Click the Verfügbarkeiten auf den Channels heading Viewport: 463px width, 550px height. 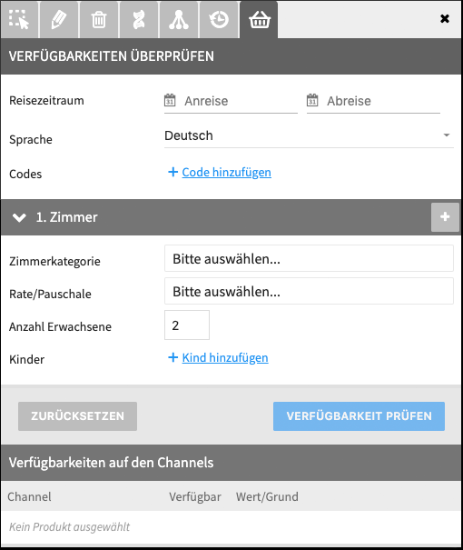pos(111,463)
